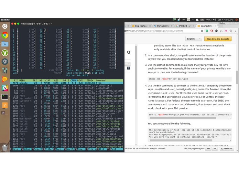Click the green circular Chrome extension icon

coord(207,31)
